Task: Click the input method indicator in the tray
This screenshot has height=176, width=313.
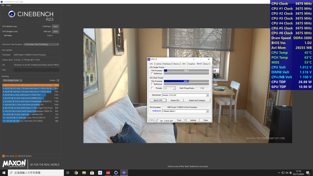Action: (x=291, y=173)
